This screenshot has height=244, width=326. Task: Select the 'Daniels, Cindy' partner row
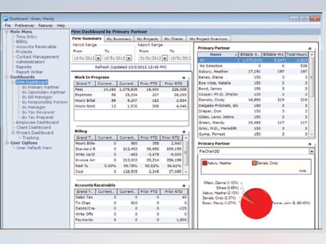click(x=253, y=100)
